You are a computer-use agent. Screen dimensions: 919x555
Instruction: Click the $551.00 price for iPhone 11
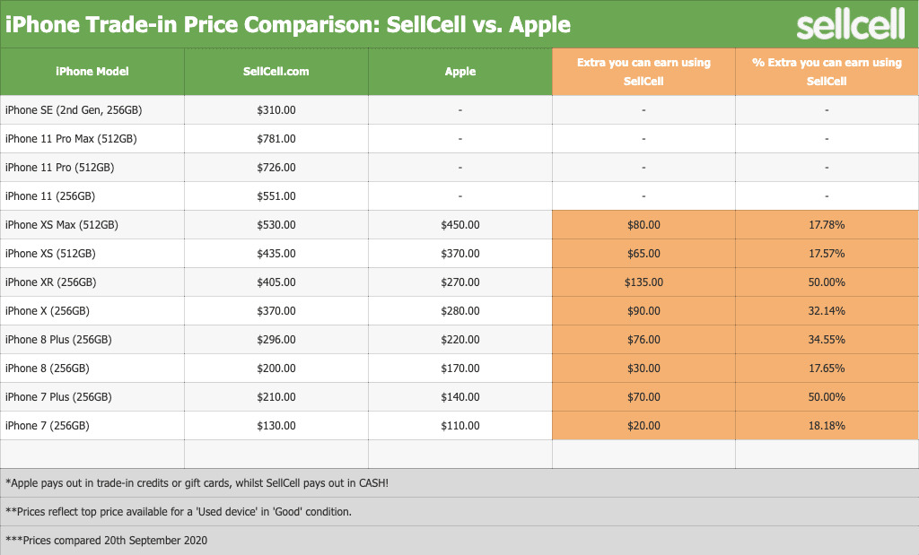pos(276,196)
